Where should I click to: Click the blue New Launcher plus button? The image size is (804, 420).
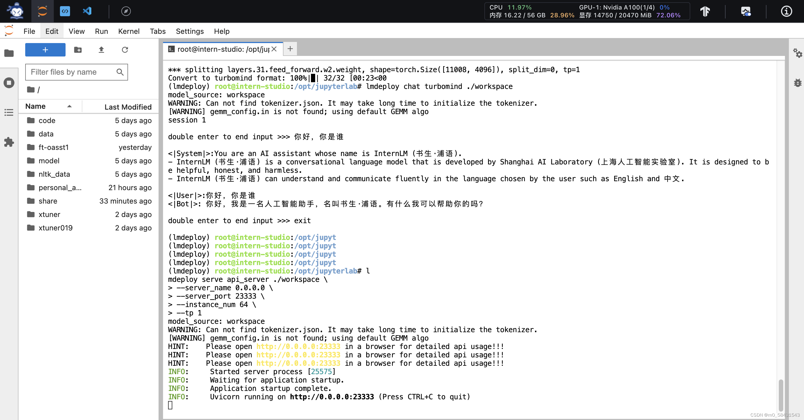(45, 50)
